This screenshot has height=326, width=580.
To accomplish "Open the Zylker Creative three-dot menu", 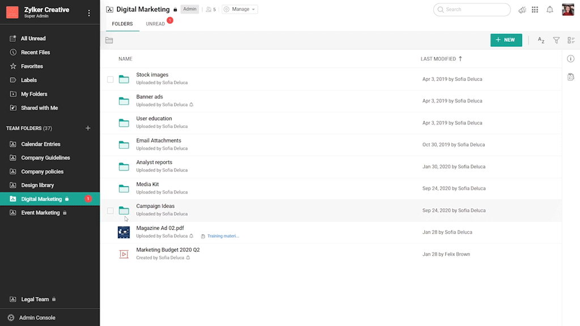I will 89,13.
